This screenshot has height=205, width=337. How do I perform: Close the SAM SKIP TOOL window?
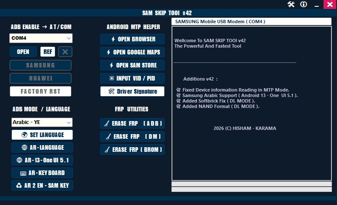click(330, 4)
